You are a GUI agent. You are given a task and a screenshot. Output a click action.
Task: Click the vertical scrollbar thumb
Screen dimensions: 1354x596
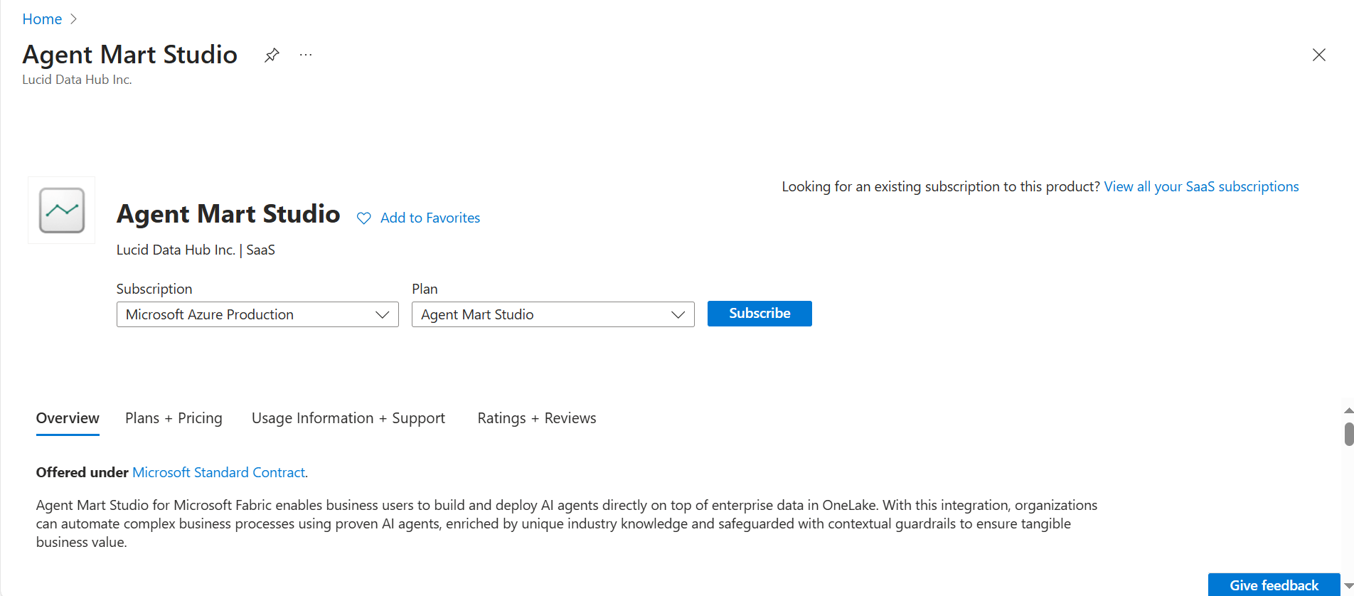[1348, 434]
